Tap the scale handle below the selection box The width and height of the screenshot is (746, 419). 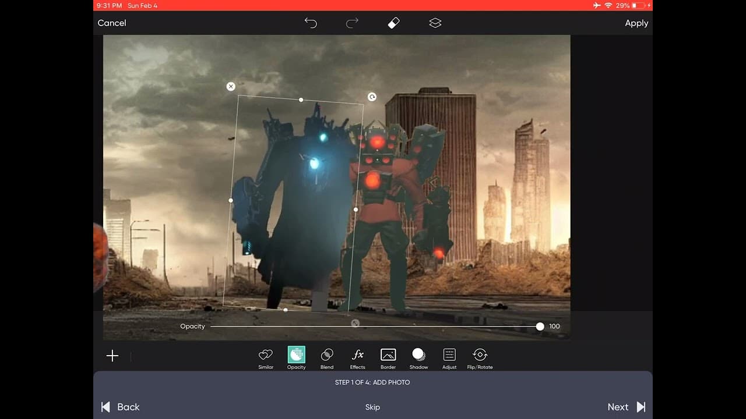click(x=355, y=323)
